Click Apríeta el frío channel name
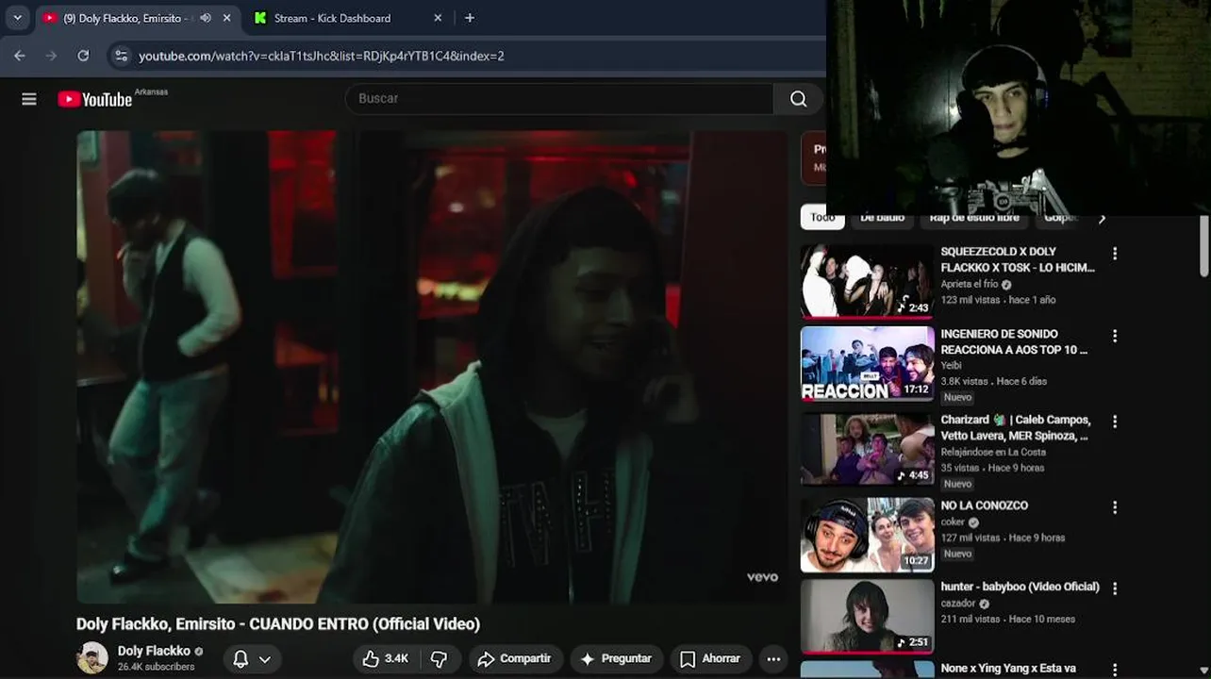This screenshot has height=679, width=1211. (x=969, y=284)
